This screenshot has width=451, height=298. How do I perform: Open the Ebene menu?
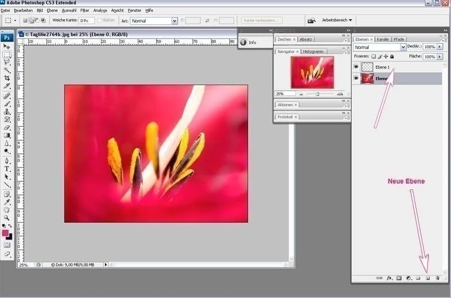[x=52, y=11]
